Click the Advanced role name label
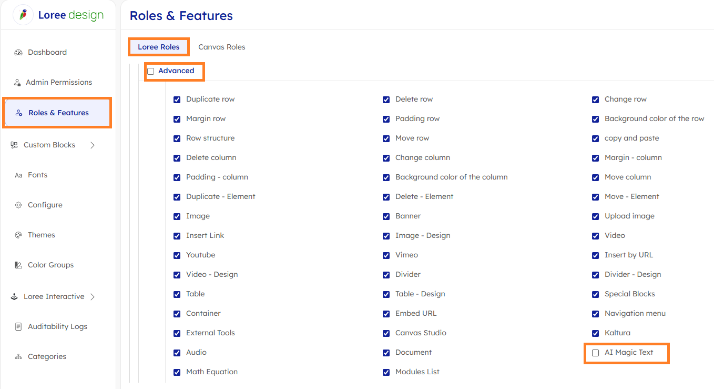The image size is (714, 389). point(176,71)
